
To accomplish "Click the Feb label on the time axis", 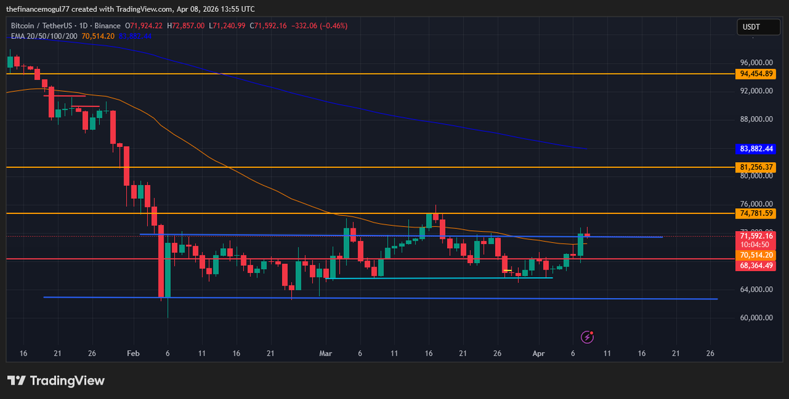I will point(133,353).
